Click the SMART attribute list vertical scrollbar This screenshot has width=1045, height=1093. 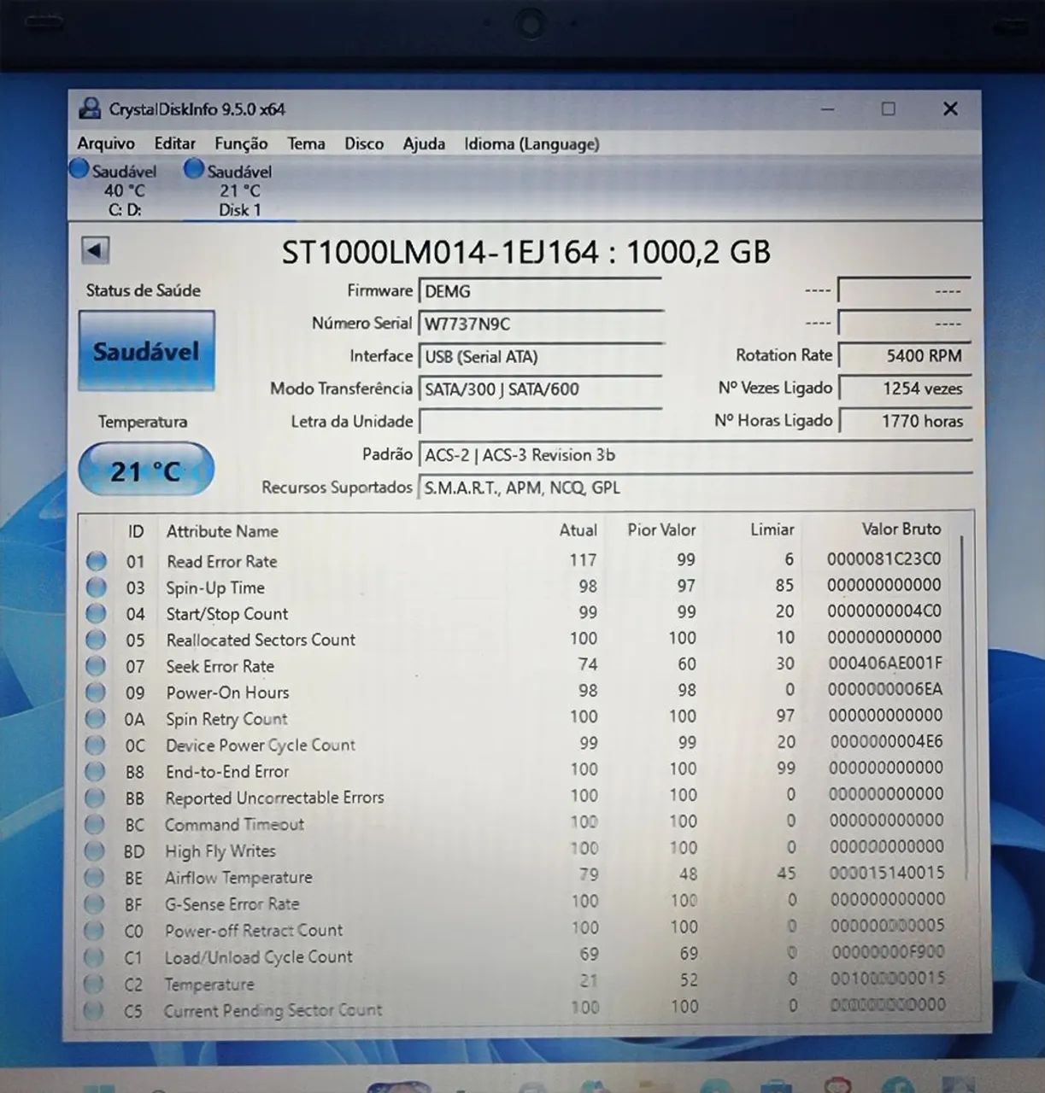click(963, 709)
